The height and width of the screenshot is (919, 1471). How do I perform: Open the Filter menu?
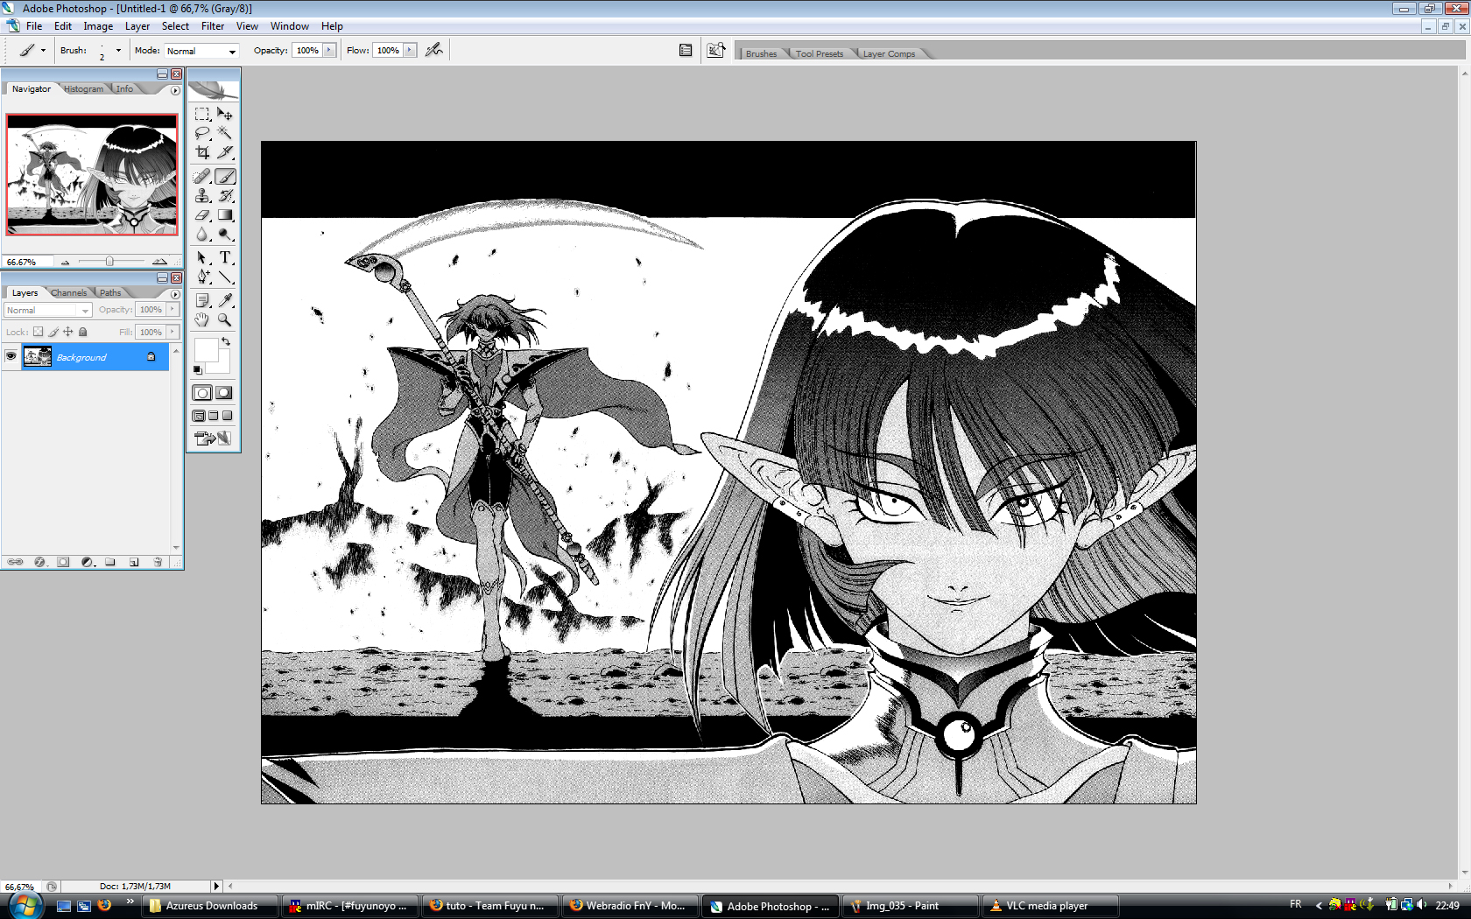tap(213, 26)
